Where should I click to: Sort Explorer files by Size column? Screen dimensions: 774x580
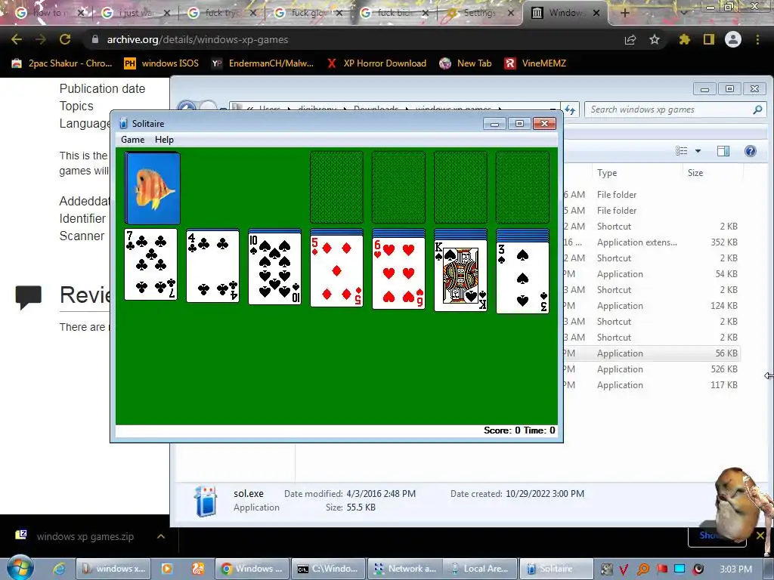pos(713,173)
